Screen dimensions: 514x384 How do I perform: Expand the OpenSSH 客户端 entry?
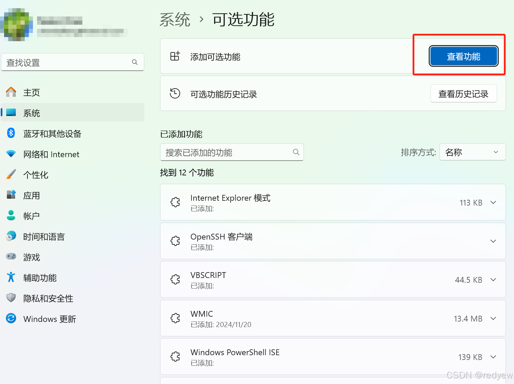click(493, 241)
